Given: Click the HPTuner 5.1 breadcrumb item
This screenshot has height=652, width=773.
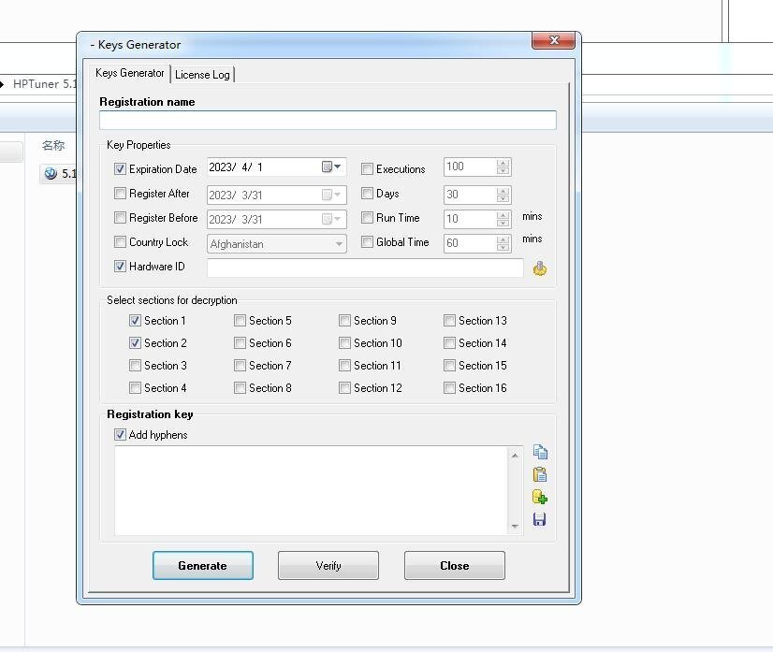Looking at the screenshot, I should point(44,84).
